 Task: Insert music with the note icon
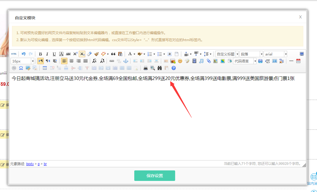pyautogui.click(x=201, y=61)
